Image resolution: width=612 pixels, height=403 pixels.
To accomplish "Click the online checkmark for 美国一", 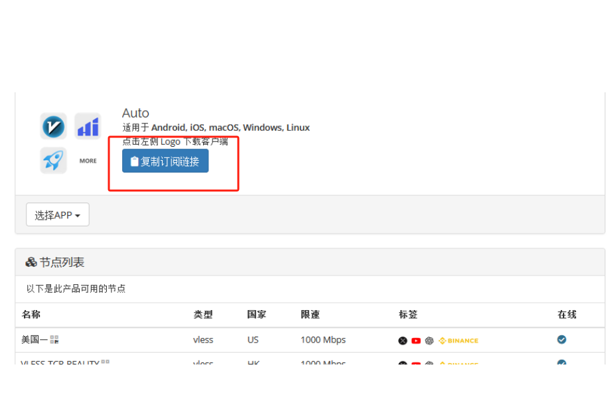I will pos(562,339).
